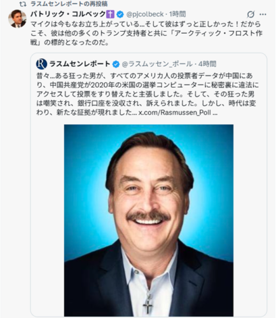Open the portrait photo with blue background

click(149, 221)
